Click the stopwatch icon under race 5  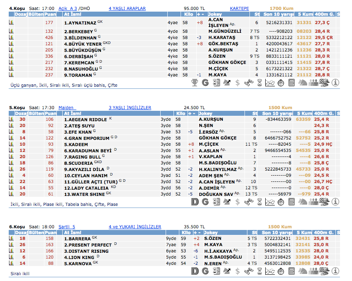point(281,202)
